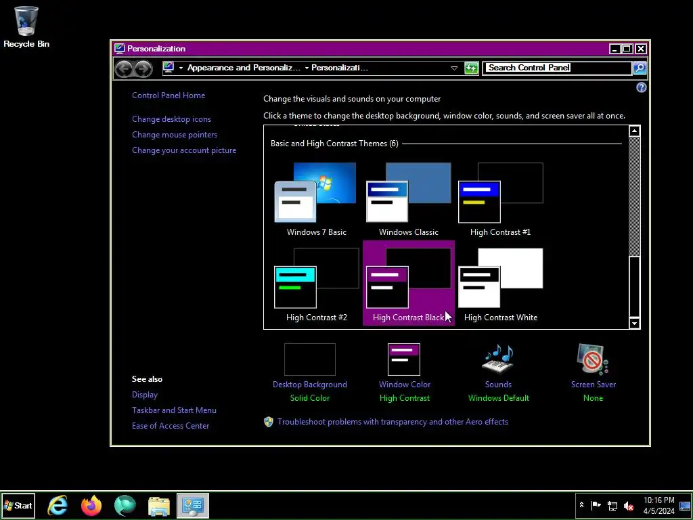The height and width of the screenshot is (520, 693).
Task: Open the Start menu
Action: tap(18, 505)
